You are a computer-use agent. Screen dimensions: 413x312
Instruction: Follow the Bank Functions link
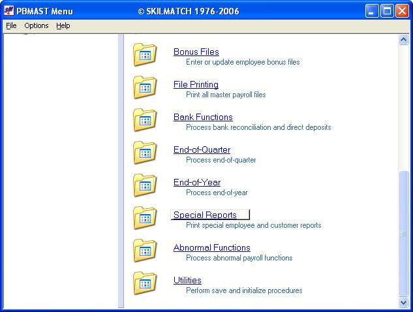pos(203,117)
